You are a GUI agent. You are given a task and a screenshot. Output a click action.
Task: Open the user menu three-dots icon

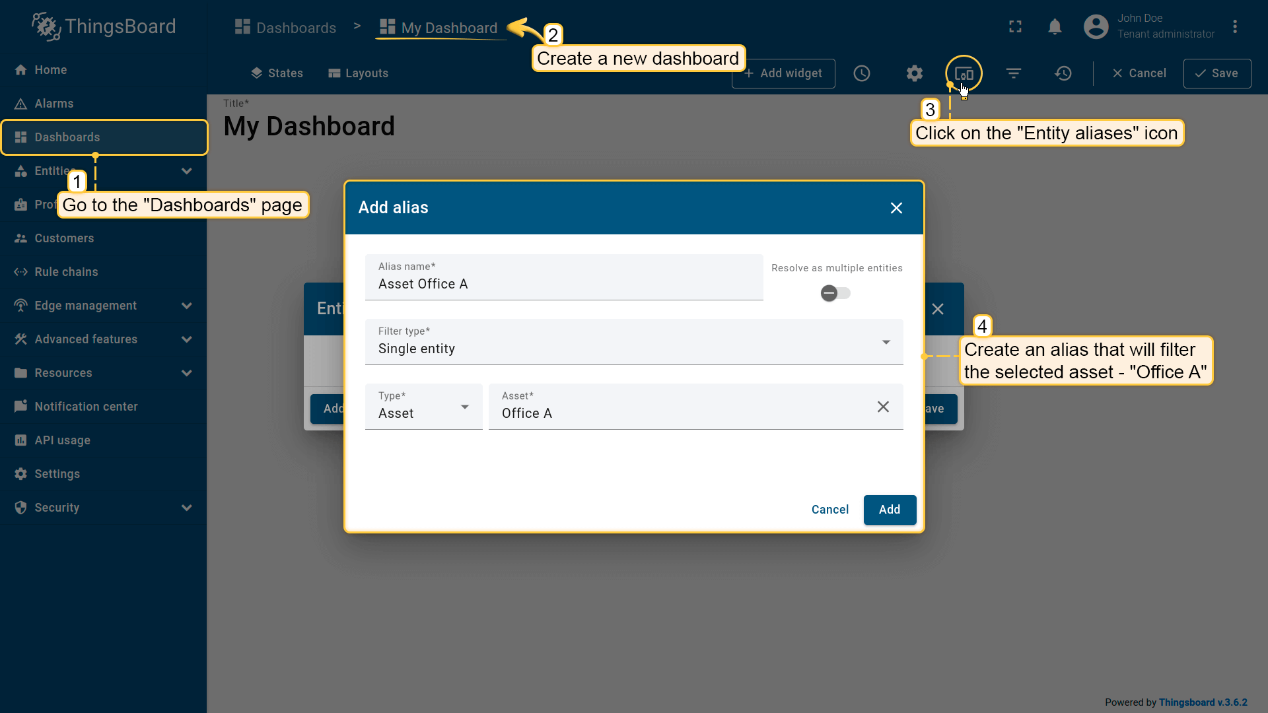[1235, 26]
